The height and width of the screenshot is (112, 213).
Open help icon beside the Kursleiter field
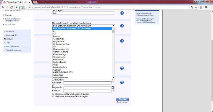[x=122, y=82]
